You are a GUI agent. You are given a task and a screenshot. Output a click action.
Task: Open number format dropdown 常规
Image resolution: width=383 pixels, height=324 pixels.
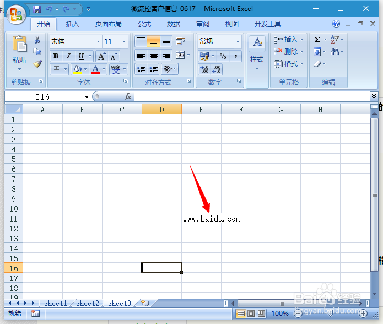click(238, 41)
